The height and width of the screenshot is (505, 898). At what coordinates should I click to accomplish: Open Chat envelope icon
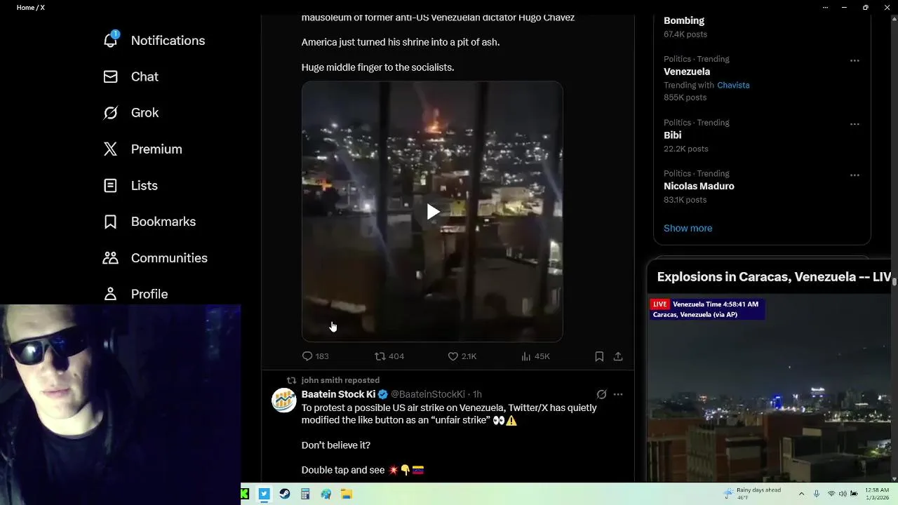tap(110, 76)
